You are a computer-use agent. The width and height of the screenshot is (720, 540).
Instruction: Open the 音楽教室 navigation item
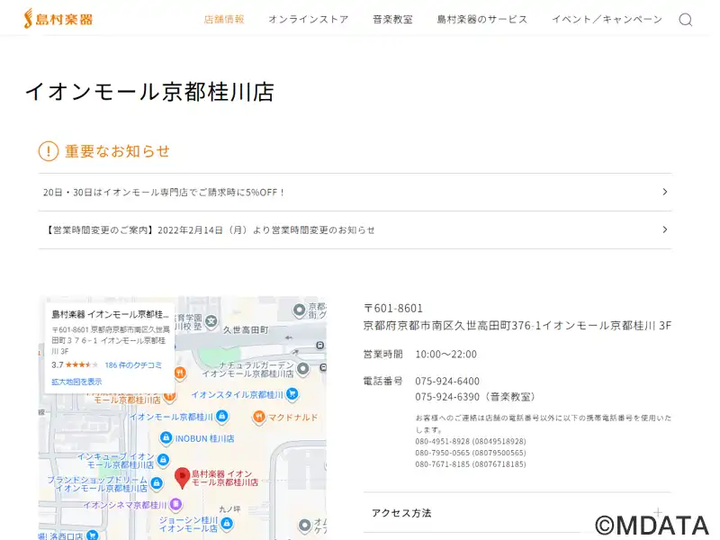[392, 20]
